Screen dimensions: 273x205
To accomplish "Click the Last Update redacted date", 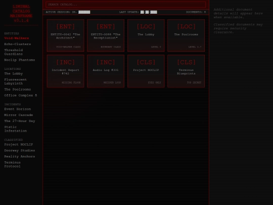I will pyautogui.click(x=149, y=12).
